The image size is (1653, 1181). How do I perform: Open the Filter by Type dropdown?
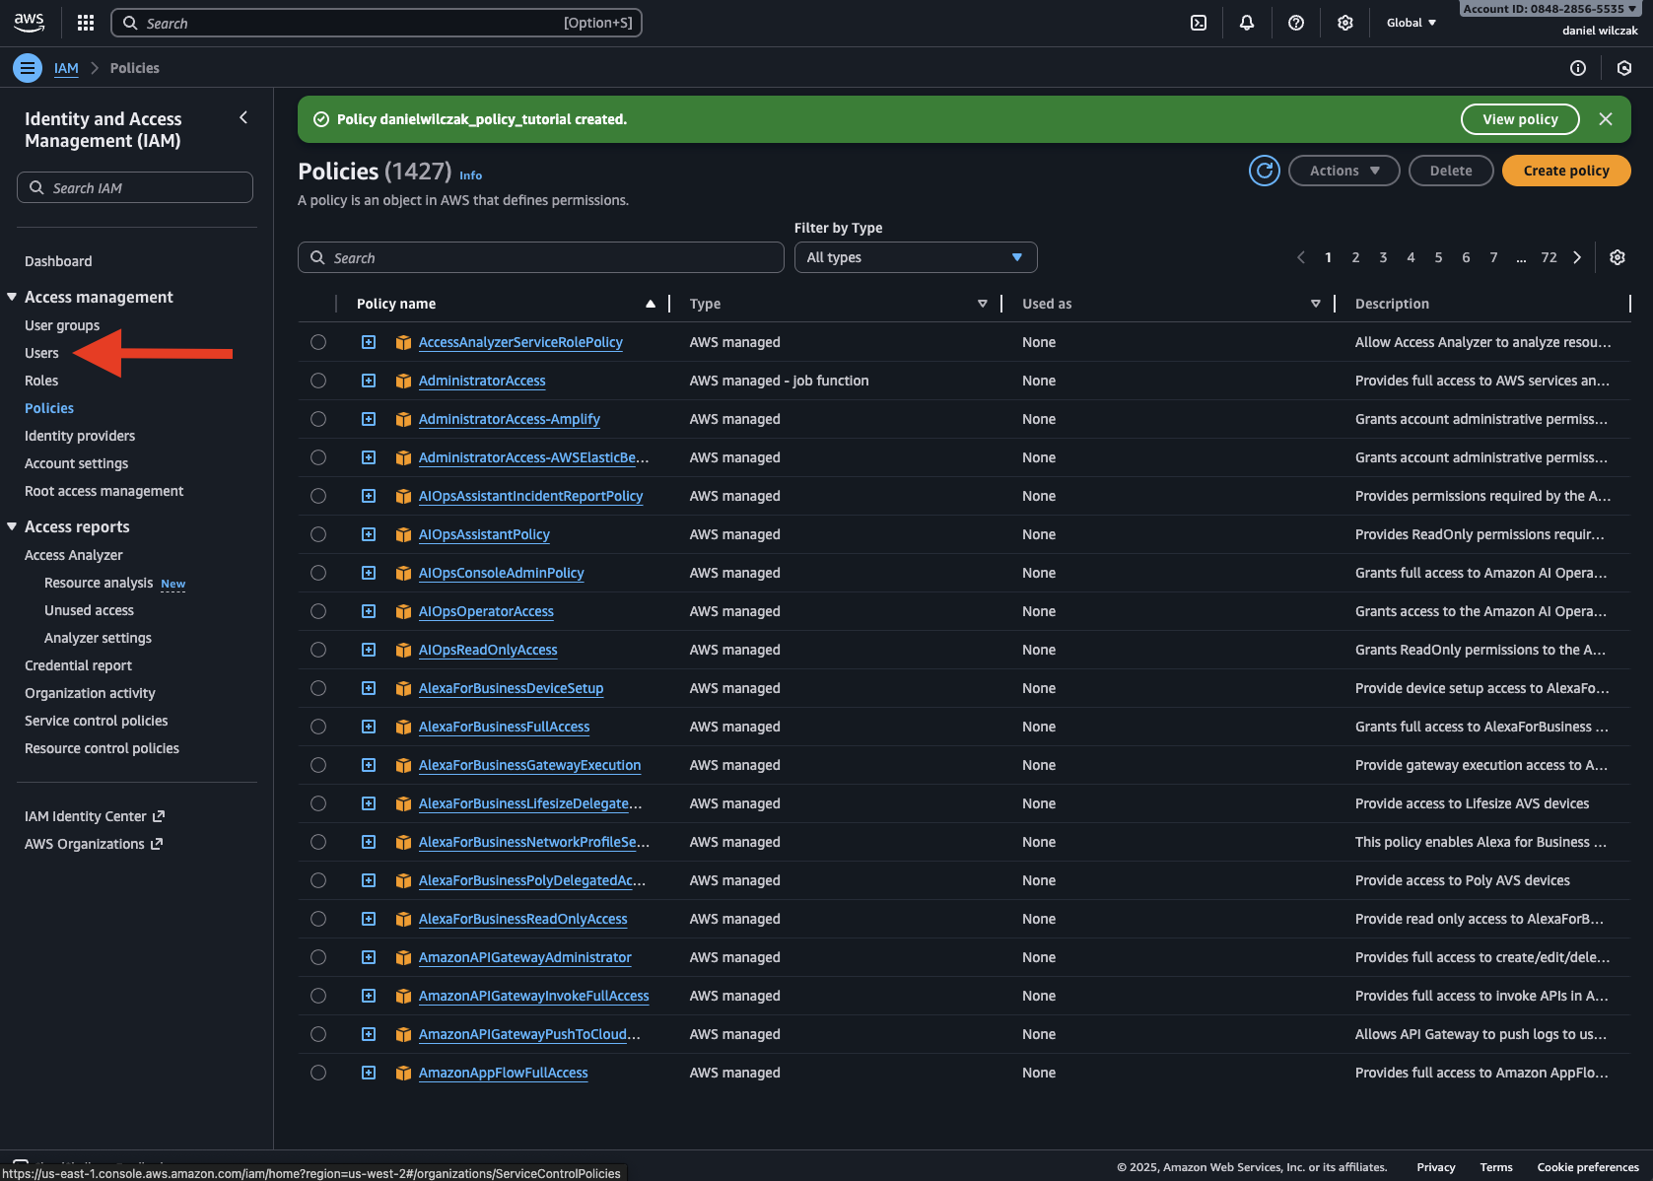pos(915,257)
